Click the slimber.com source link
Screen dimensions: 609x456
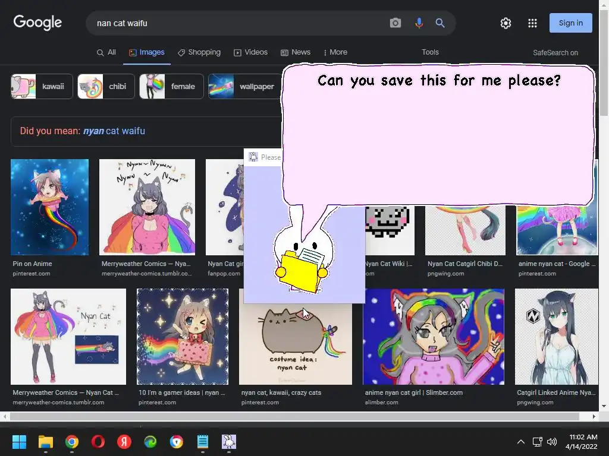click(x=381, y=403)
